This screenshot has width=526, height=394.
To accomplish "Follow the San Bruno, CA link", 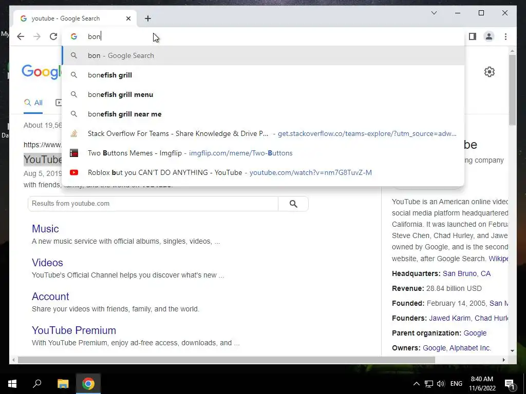I will click(466, 274).
